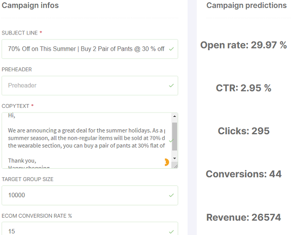The width and height of the screenshot is (297, 235).
Task: Click the Copytext scrollbar thumb
Action: point(174,136)
